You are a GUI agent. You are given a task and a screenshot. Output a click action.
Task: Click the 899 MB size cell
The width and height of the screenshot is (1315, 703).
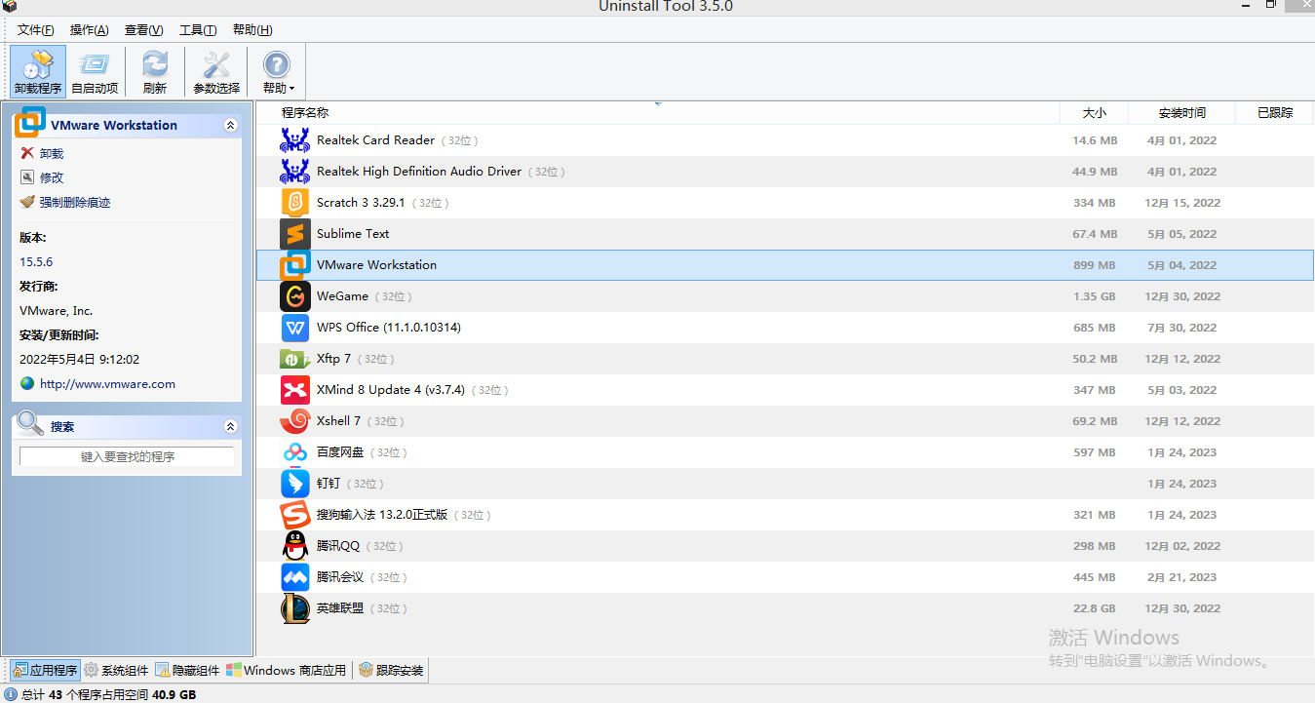1095,265
